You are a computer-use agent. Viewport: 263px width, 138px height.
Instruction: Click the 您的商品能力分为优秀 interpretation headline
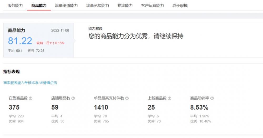136,36
